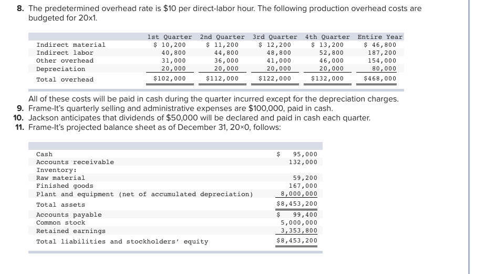The width and height of the screenshot is (485, 274).
Task: Click the 46,000 other overhead value
Action: [332, 60]
